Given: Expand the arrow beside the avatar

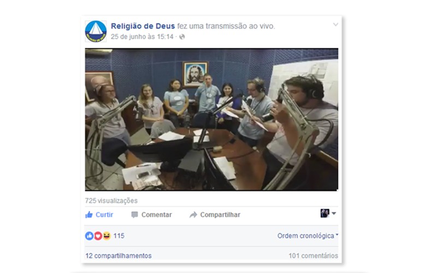Looking at the screenshot, I should [x=334, y=213].
